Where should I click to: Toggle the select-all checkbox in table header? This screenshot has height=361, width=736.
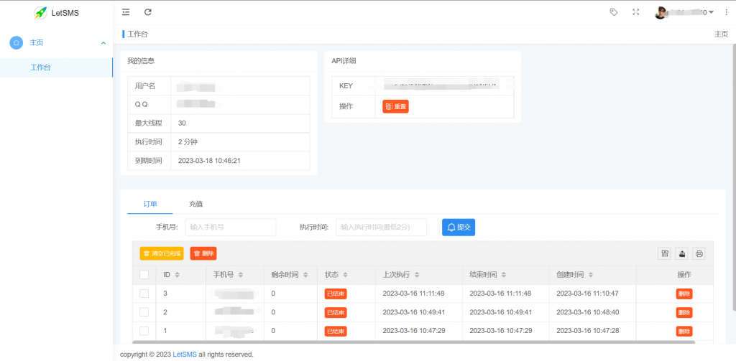point(144,275)
